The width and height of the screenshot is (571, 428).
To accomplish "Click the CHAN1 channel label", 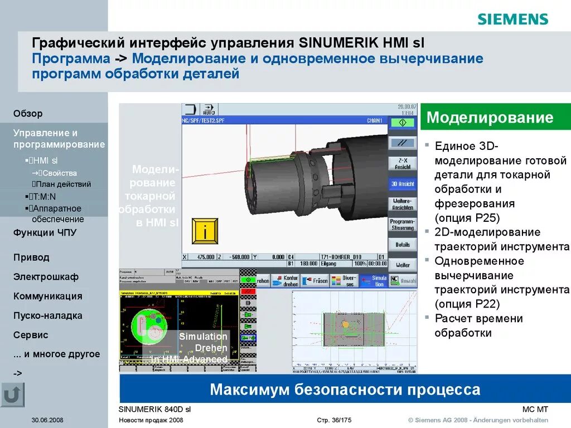I will pyautogui.click(x=374, y=120).
